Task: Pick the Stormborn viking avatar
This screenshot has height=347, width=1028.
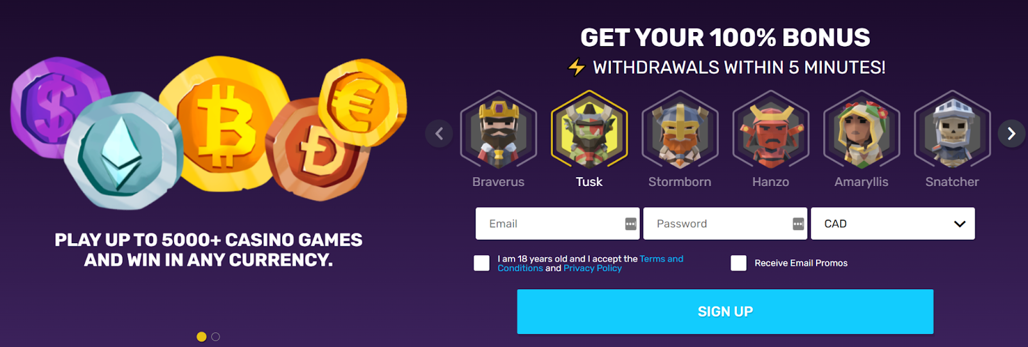Action: tap(680, 131)
